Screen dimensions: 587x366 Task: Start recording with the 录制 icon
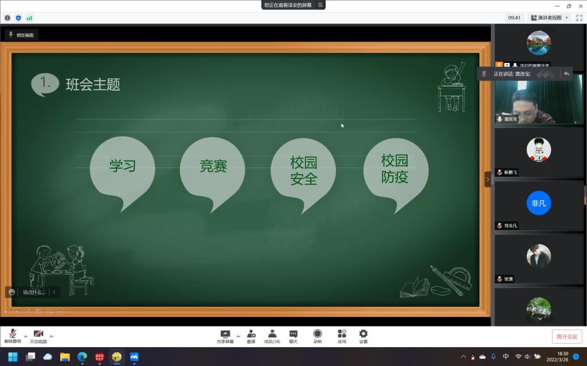point(317,334)
